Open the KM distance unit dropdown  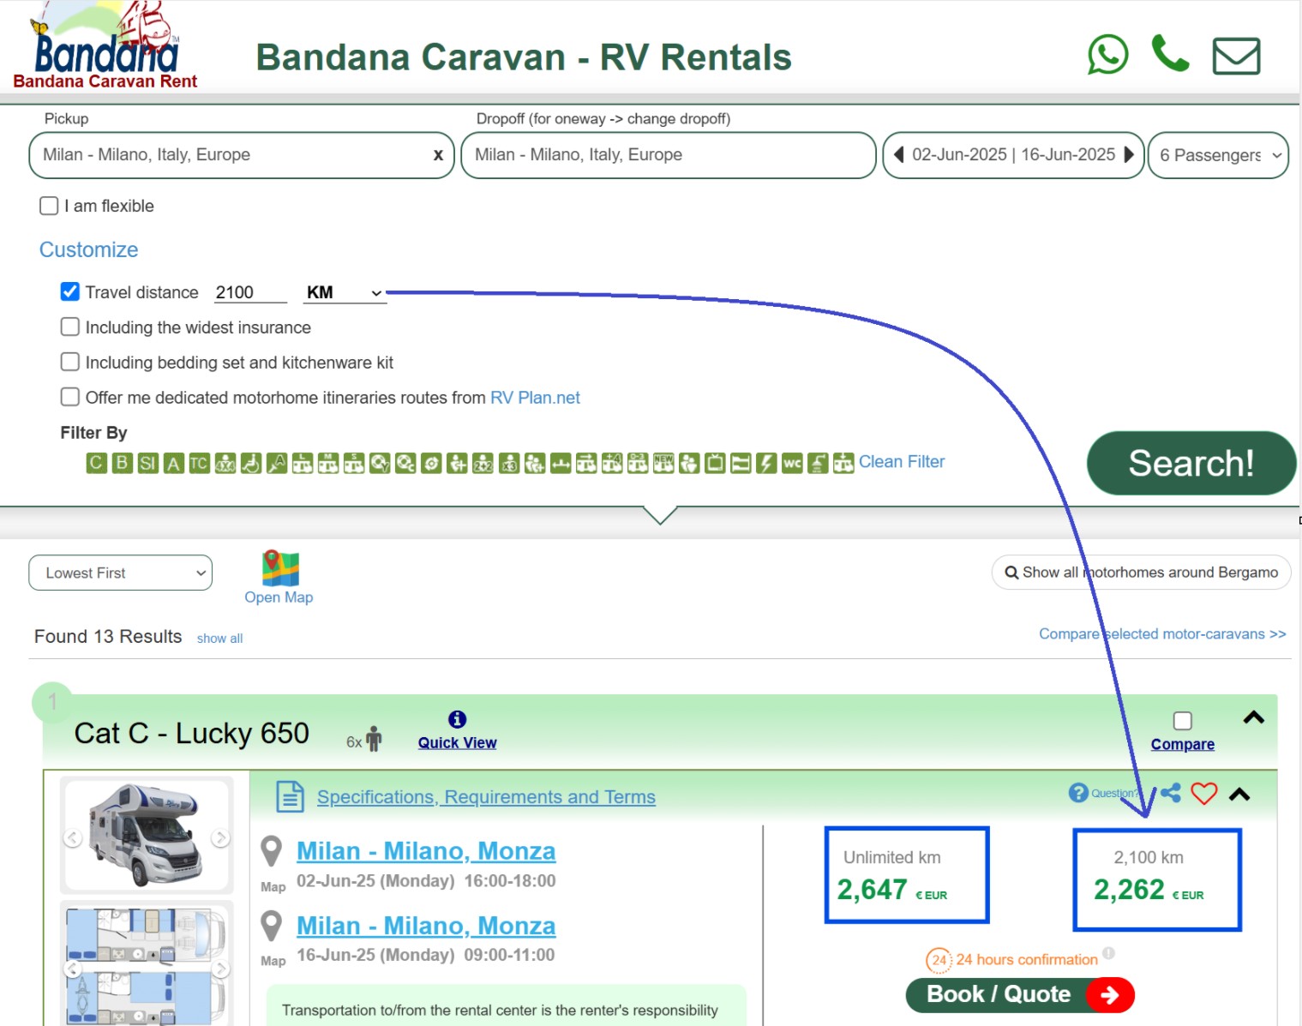click(345, 293)
